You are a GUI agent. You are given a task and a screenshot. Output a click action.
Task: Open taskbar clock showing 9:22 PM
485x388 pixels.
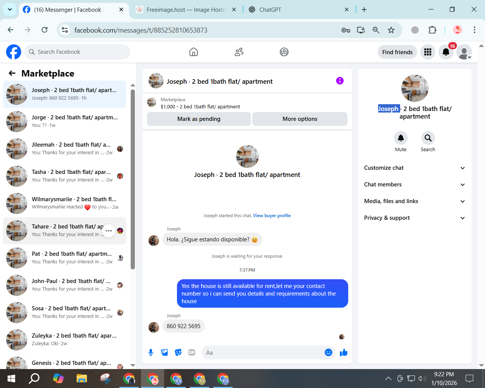point(444,379)
